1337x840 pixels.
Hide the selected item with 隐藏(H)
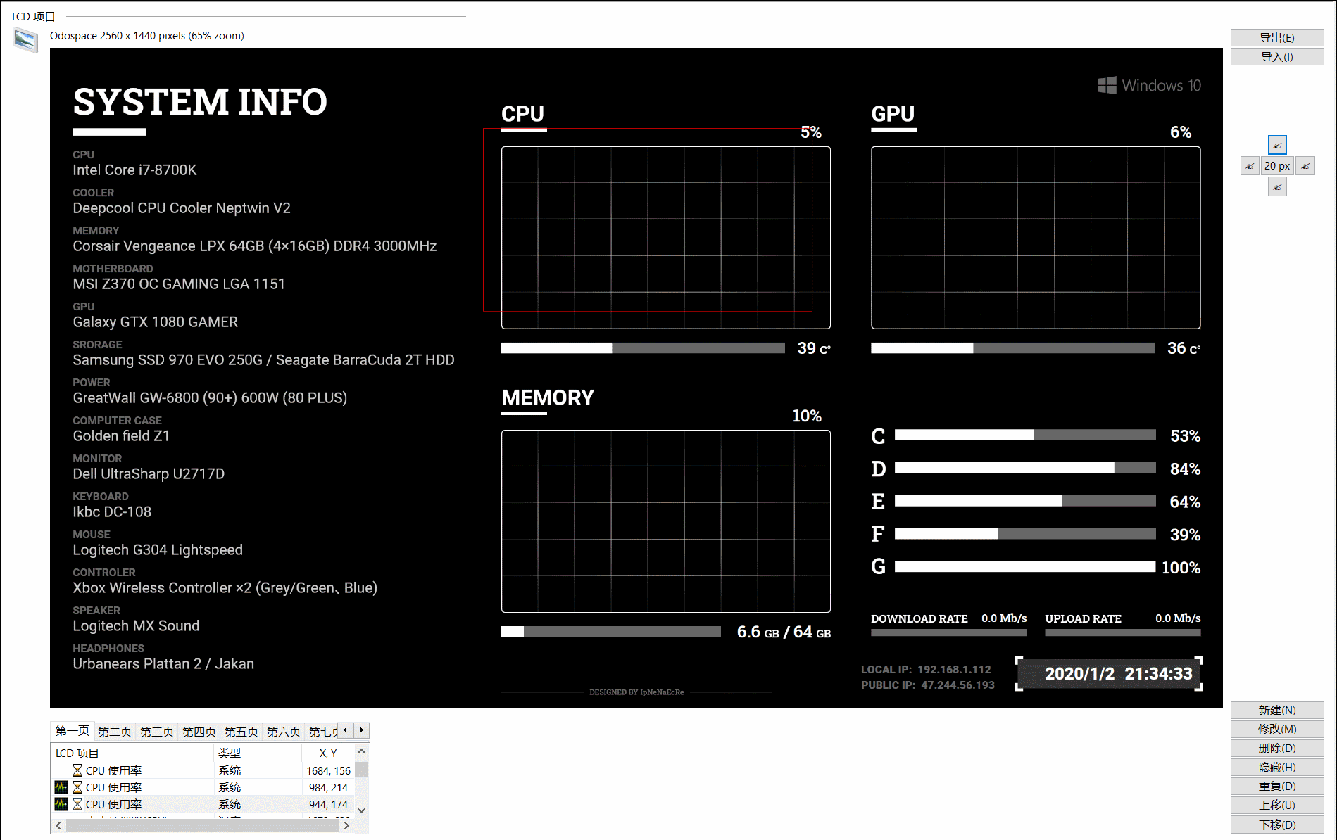[1277, 767]
